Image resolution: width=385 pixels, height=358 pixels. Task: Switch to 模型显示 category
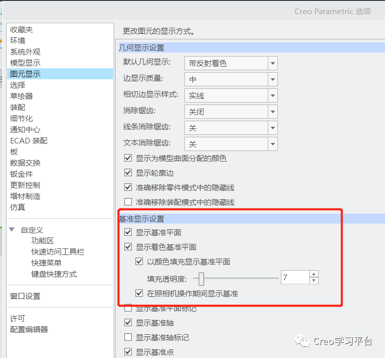(x=25, y=63)
